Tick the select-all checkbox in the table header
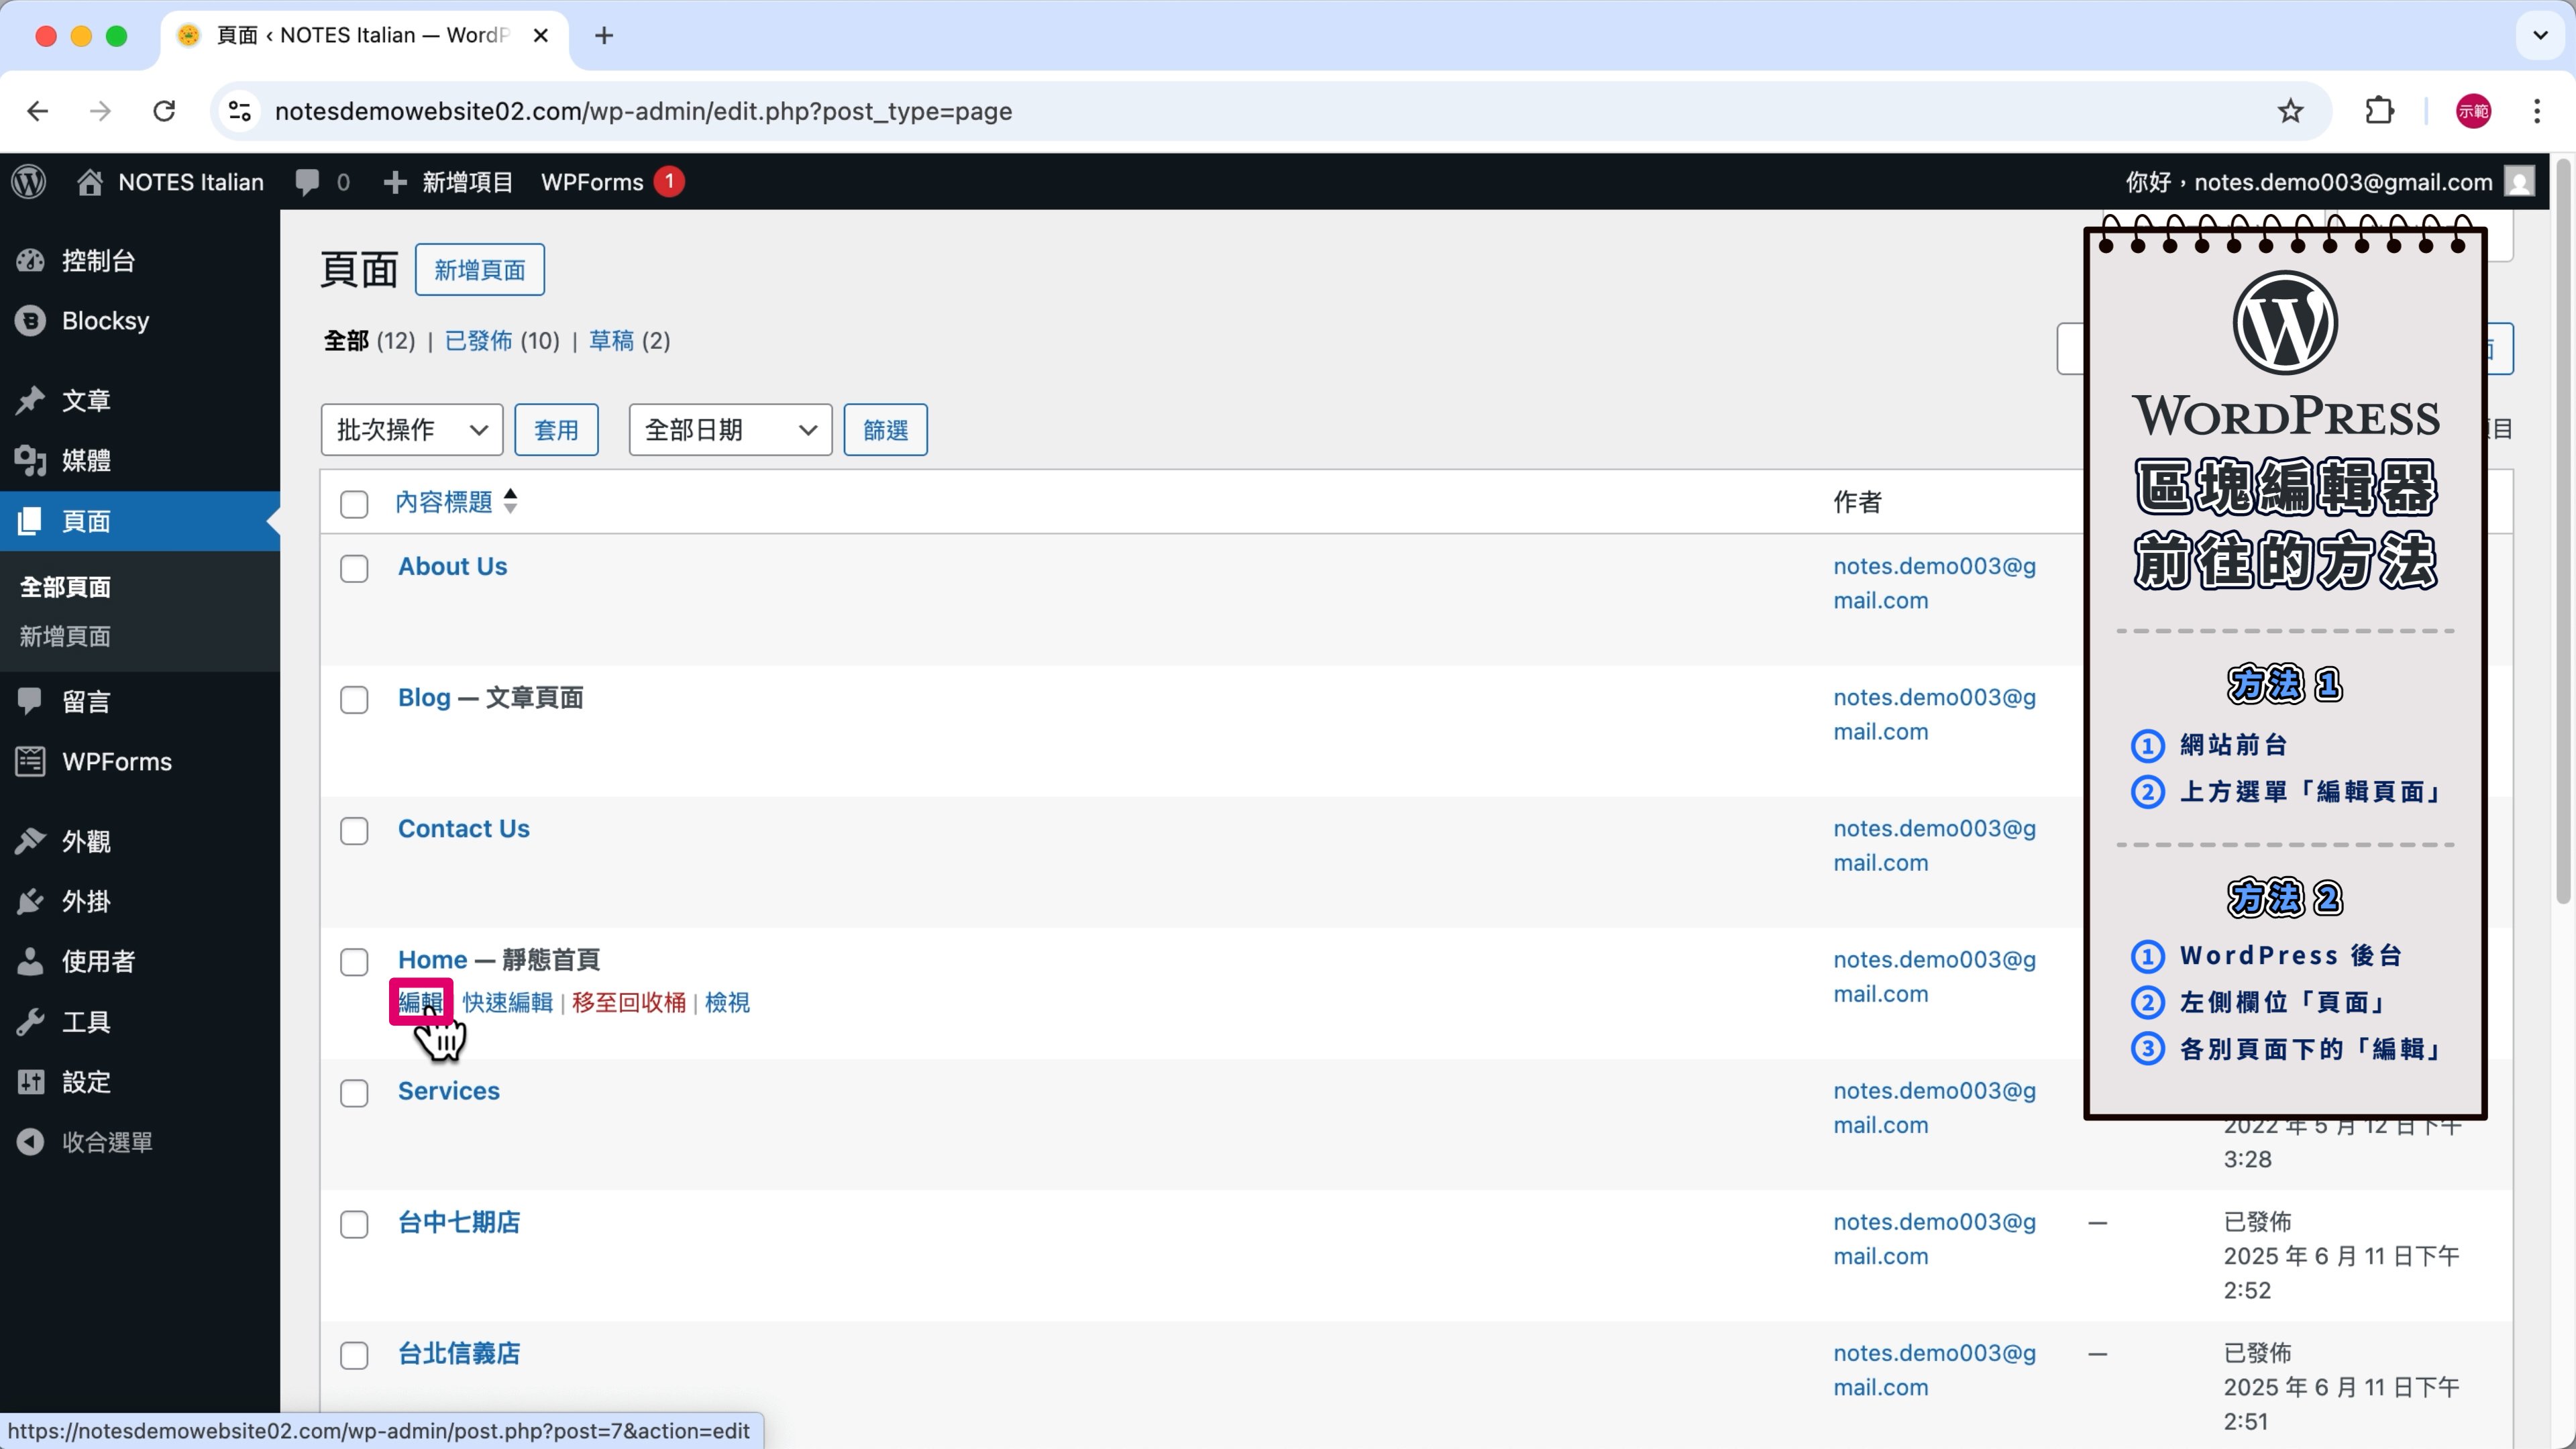 pos(354,503)
